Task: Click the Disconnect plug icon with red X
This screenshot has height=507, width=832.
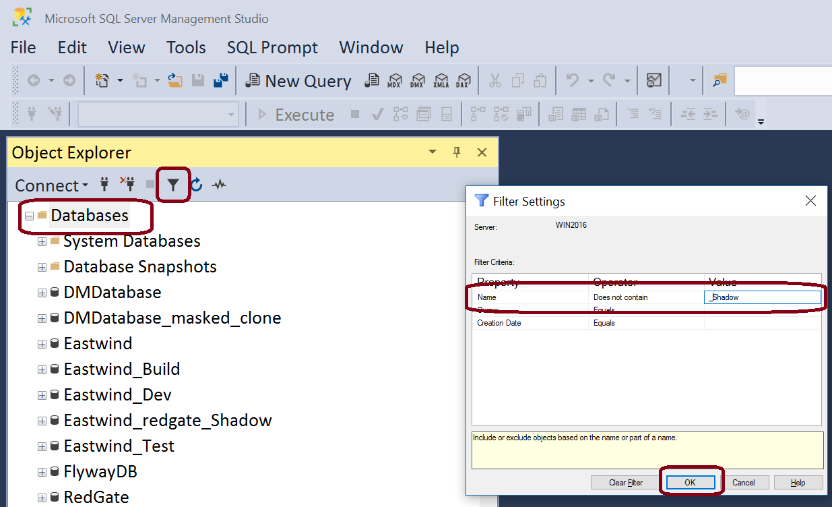Action: tap(127, 184)
